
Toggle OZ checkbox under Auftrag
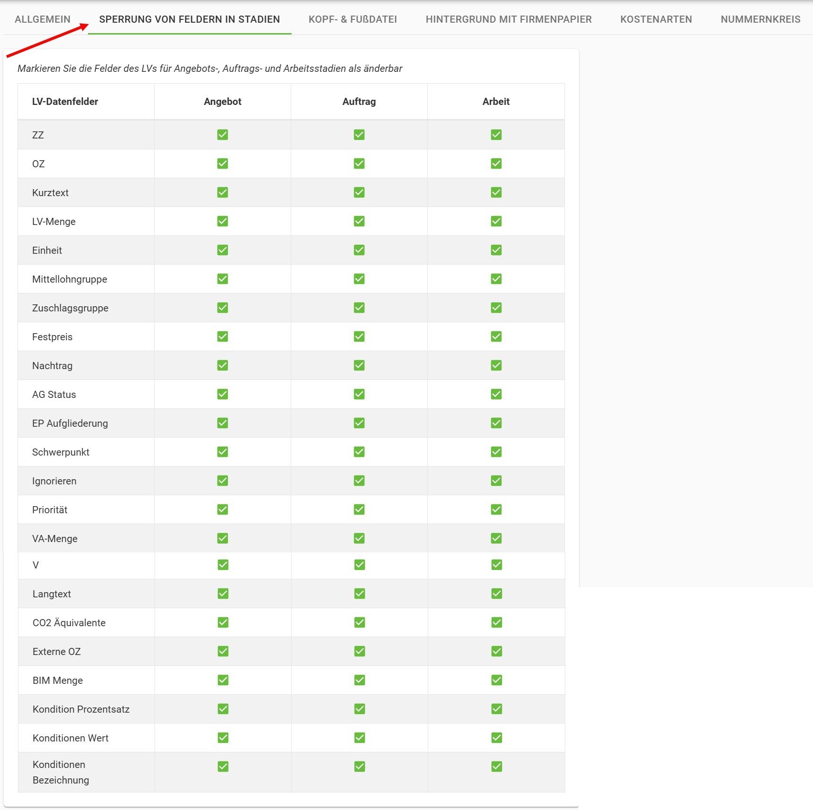coord(359,164)
